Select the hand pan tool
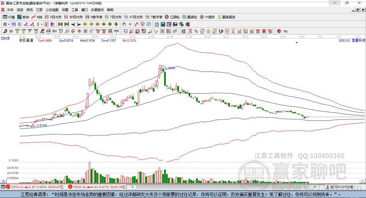This screenshot has height=198, width=366. point(124,24)
